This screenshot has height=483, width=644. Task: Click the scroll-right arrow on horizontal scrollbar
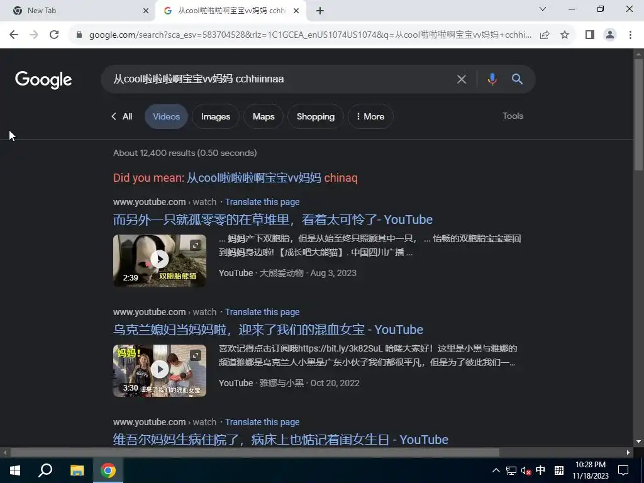(628, 453)
